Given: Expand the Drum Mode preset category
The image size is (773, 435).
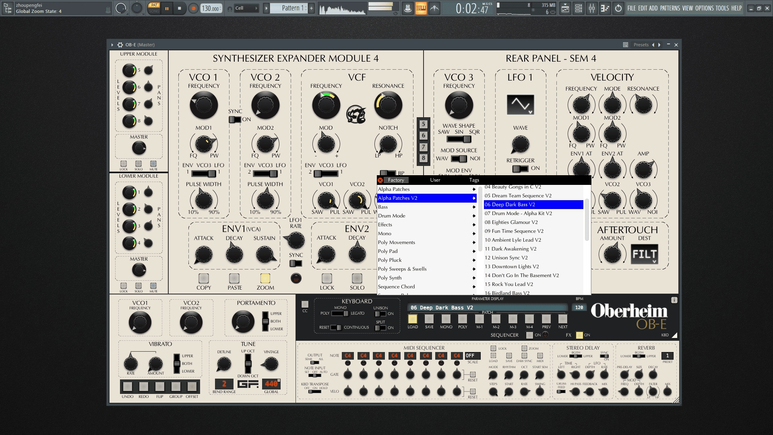Looking at the screenshot, I should pos(427,216).
